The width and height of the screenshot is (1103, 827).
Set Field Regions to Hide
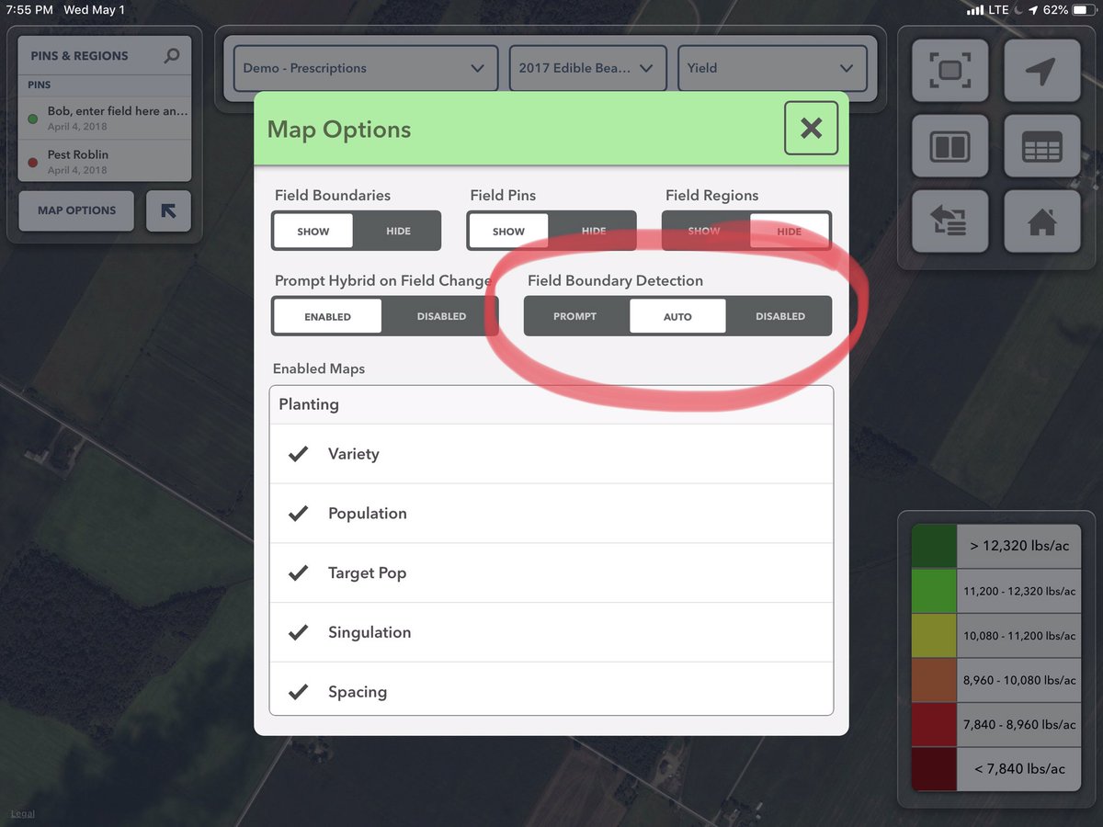pyautogui.click(x=790, y=232)
